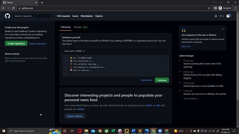Open GitHub Sponsors India changelog entry
239x134 pixels.
203,86
